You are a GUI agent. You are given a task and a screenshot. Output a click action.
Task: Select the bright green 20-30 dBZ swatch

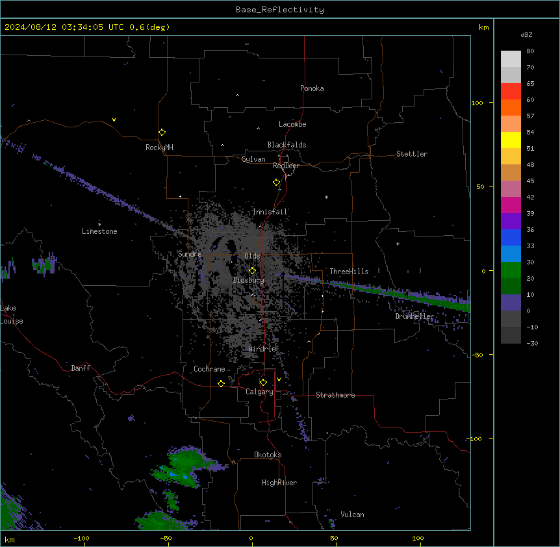(x=511, y=270)
